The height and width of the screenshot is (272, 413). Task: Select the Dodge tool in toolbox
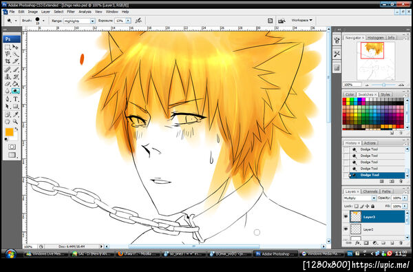[16, 91]
